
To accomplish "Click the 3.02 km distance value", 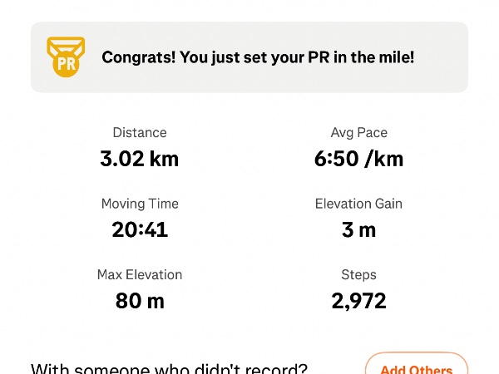I will (x=140, y=158).
